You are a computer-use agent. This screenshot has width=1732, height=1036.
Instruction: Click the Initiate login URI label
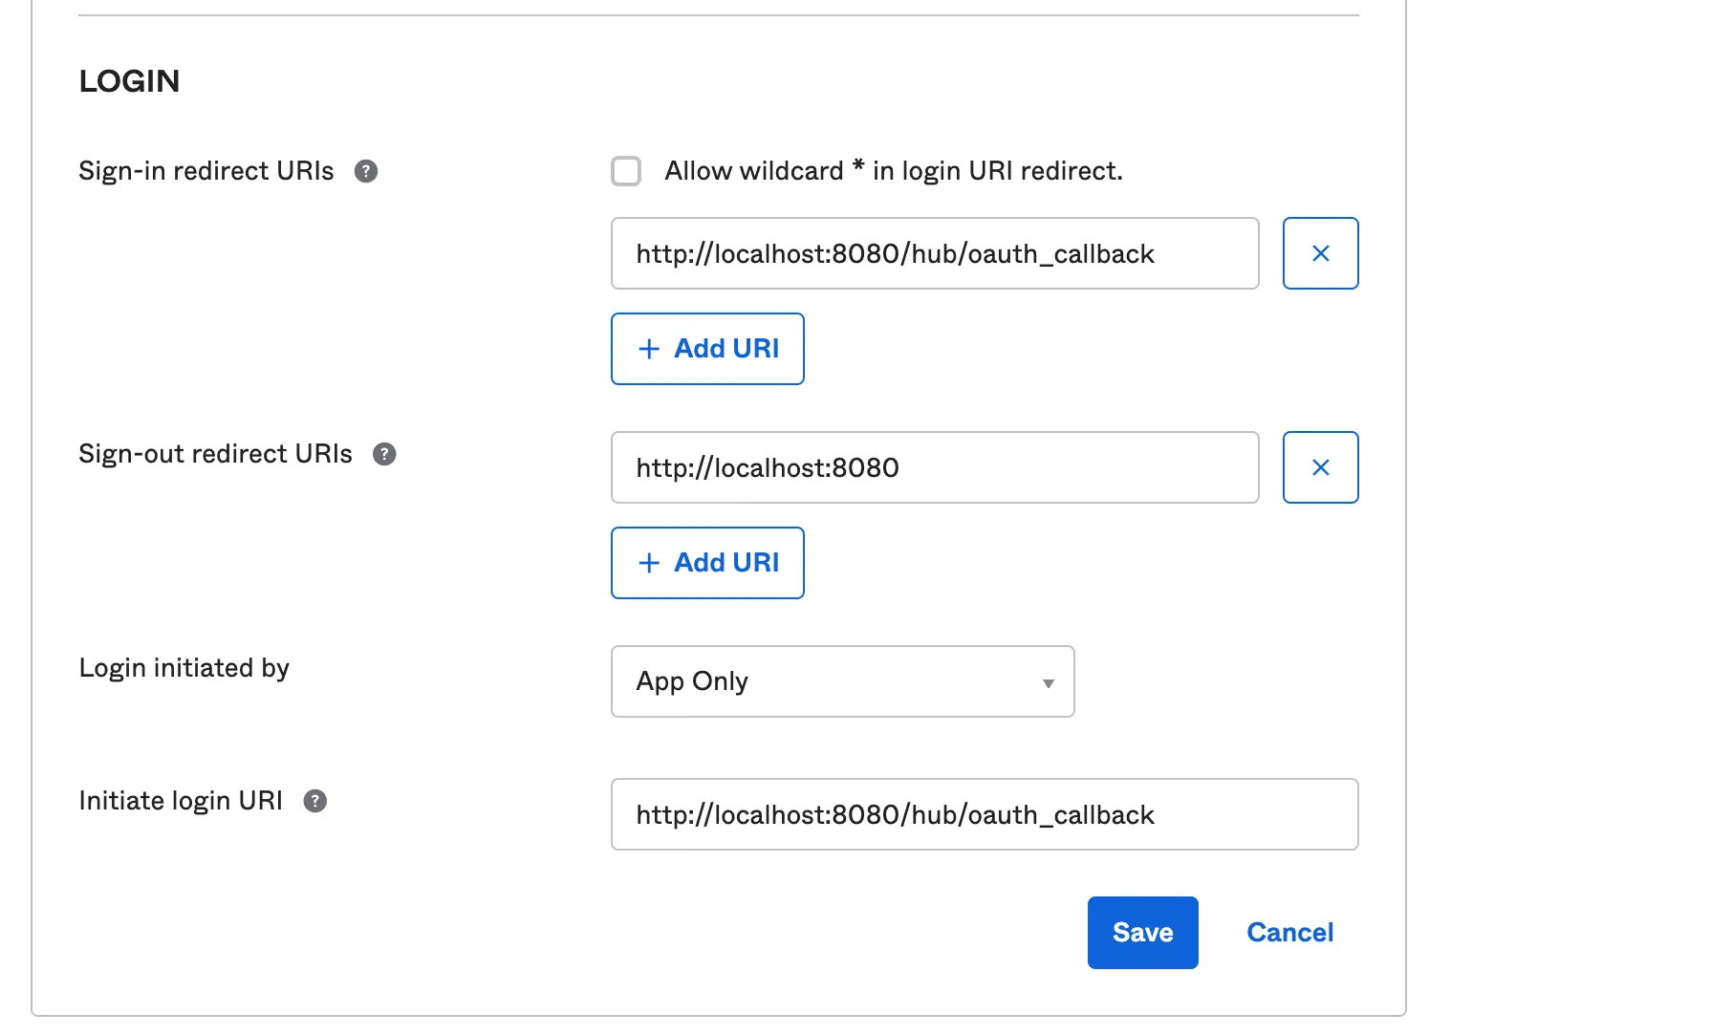click(x=181, y=801)
